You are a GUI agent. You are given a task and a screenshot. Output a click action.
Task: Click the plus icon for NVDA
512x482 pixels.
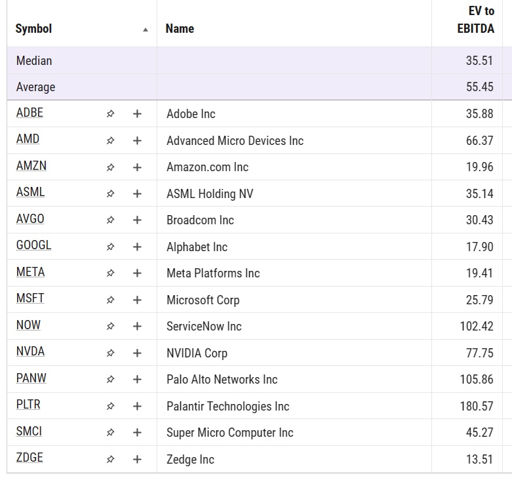point(137,353)
